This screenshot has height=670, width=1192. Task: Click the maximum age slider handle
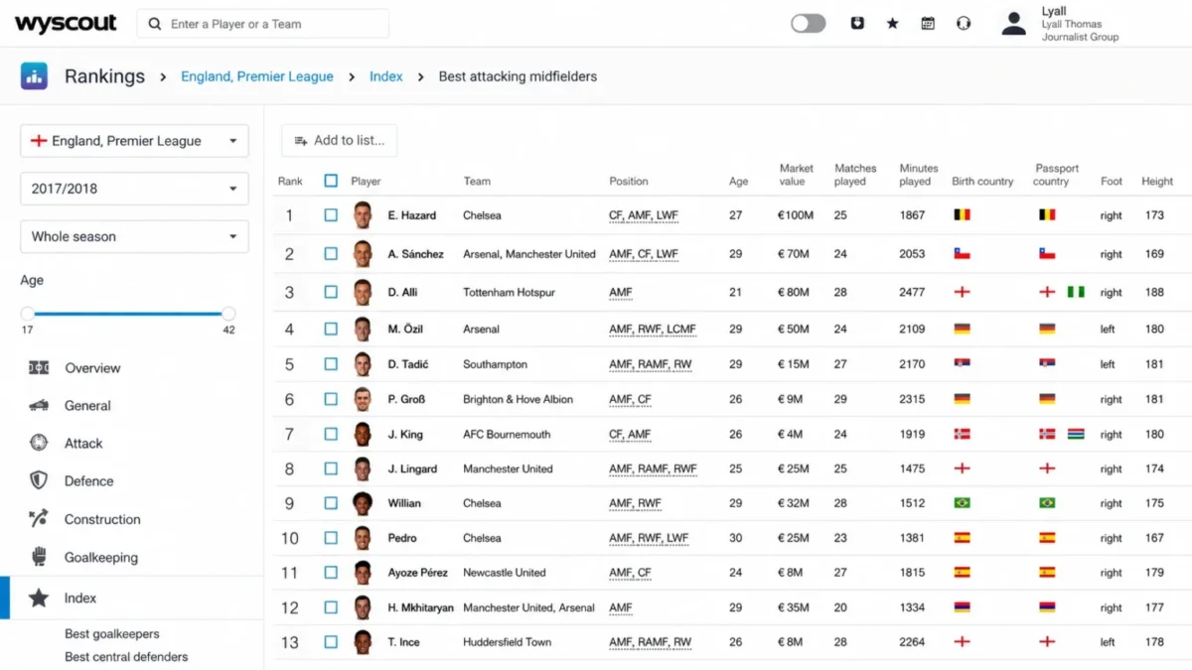tap(228, 314)
